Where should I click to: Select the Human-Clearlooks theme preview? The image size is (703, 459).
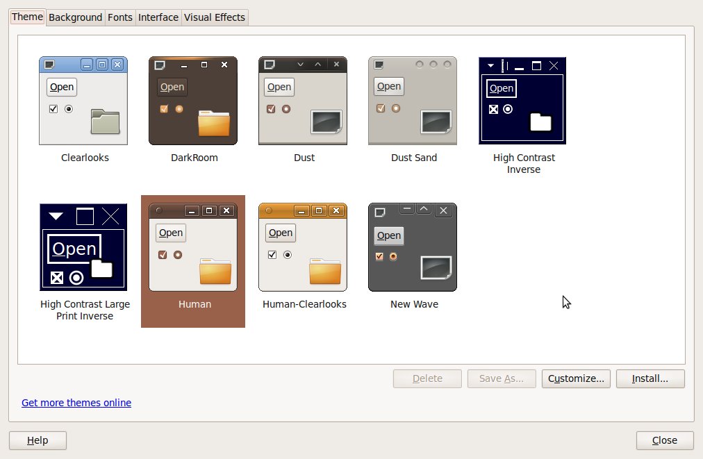tap(303, 247)
